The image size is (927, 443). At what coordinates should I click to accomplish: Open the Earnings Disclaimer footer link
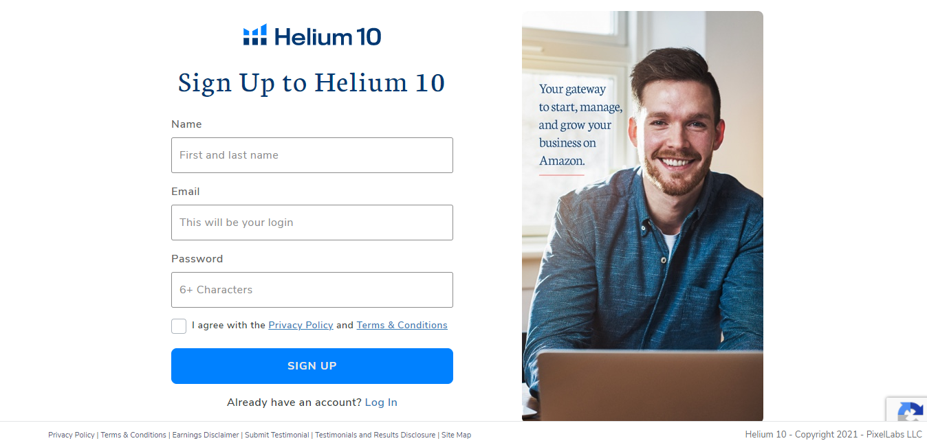[206, 435]
